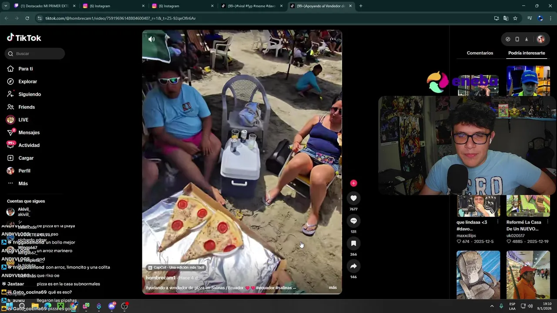Open Chrome profile avatar button
The image size is (557, 313).
pos(540,18)
